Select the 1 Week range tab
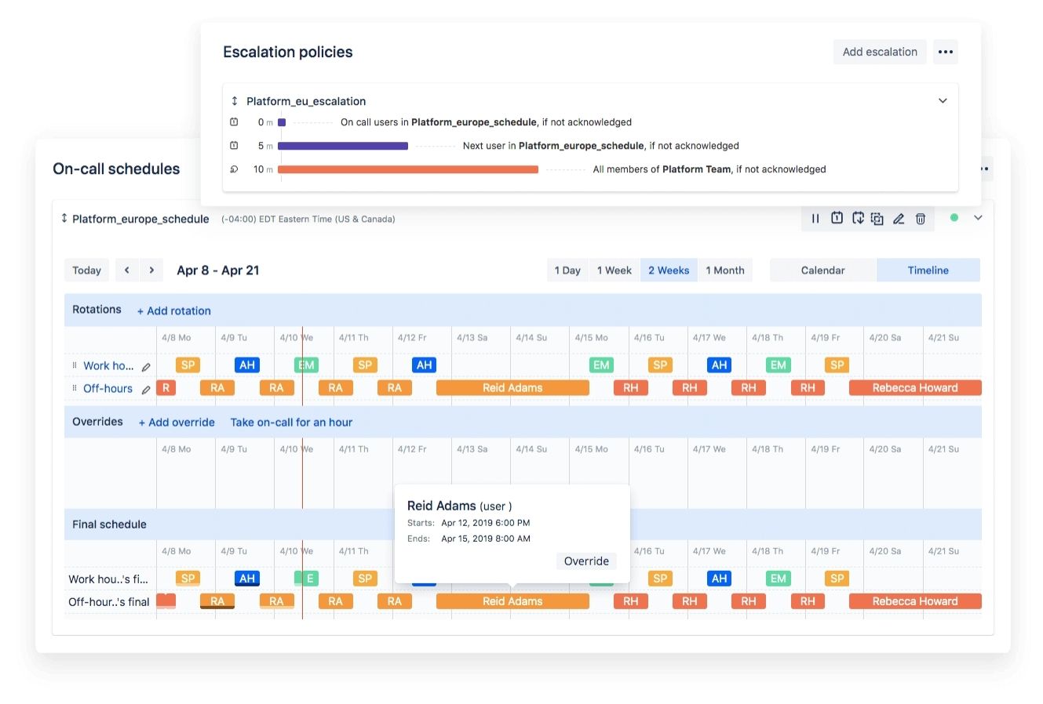The image size is (1043, 704). (614, 270)
